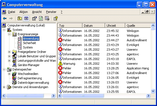Expand the Wechselmedien node
Screen dimensions: 157x106
pos(9,74)
